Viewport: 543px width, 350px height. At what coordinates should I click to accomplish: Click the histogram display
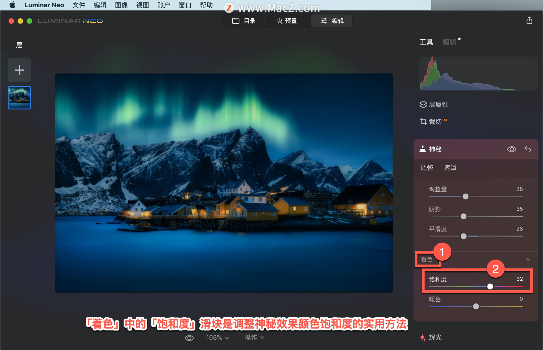tap(479, 74)
